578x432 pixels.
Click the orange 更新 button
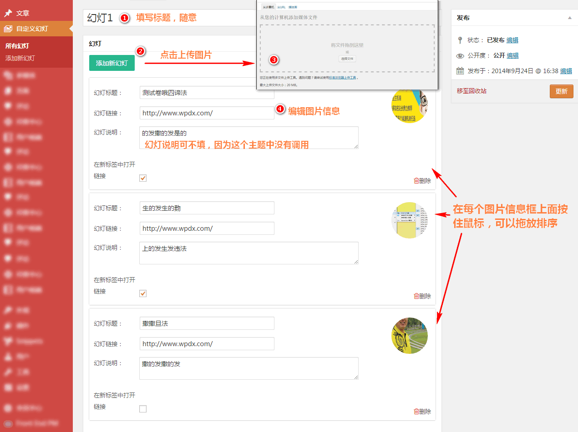click(x=561, y=91)
